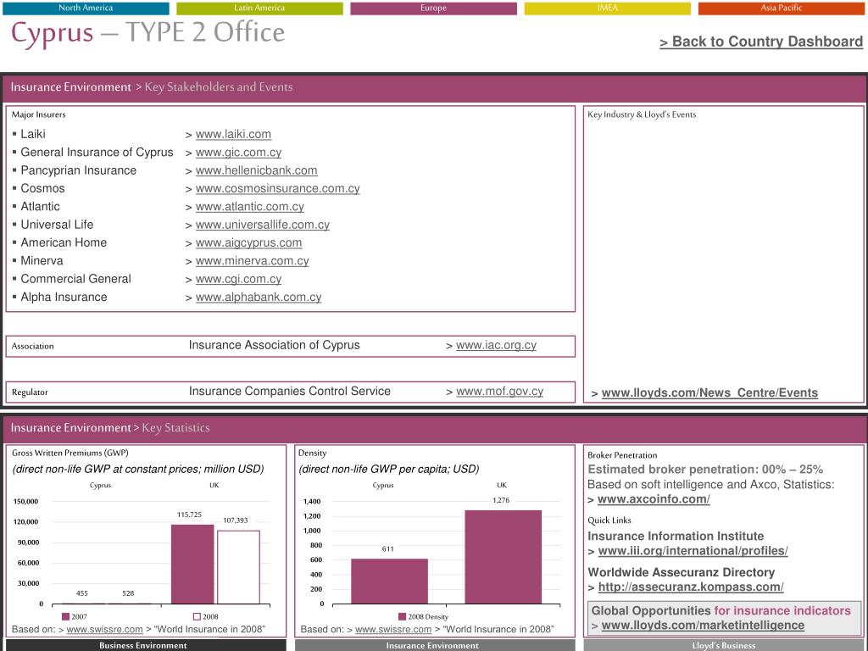Switch to the Latin America tab
868x651 pixels.
[259, 8]
